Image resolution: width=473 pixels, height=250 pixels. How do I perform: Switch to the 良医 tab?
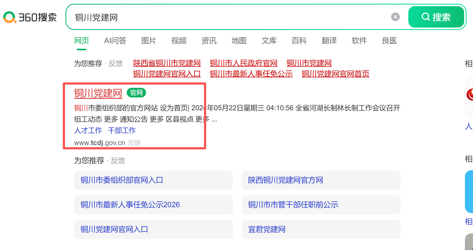[x=389, y=41]
